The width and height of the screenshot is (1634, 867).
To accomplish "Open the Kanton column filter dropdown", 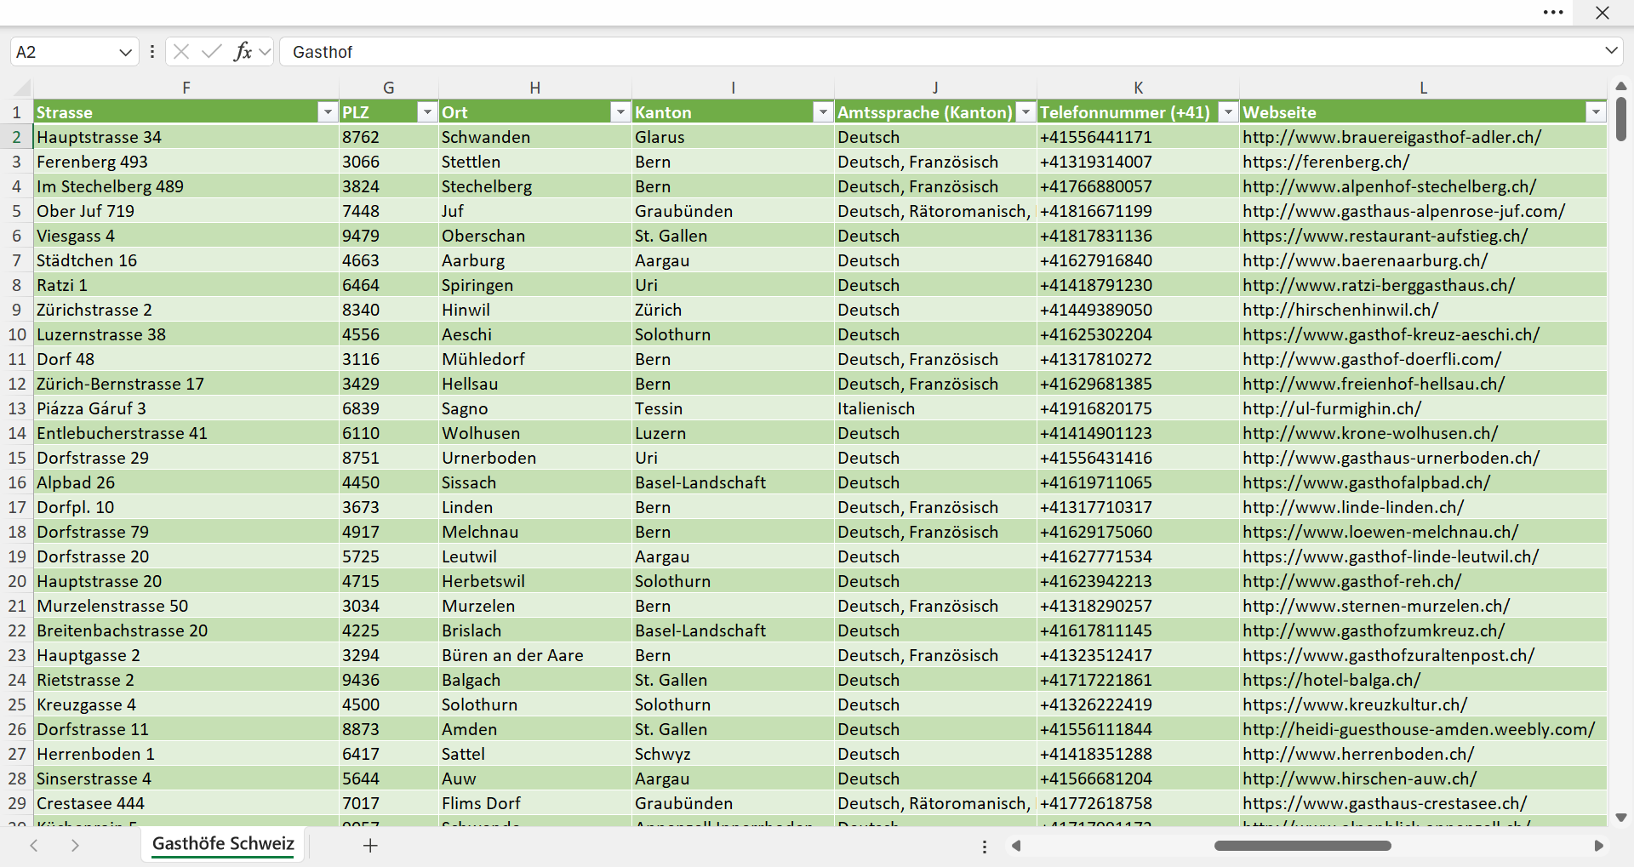I will 823,112.
